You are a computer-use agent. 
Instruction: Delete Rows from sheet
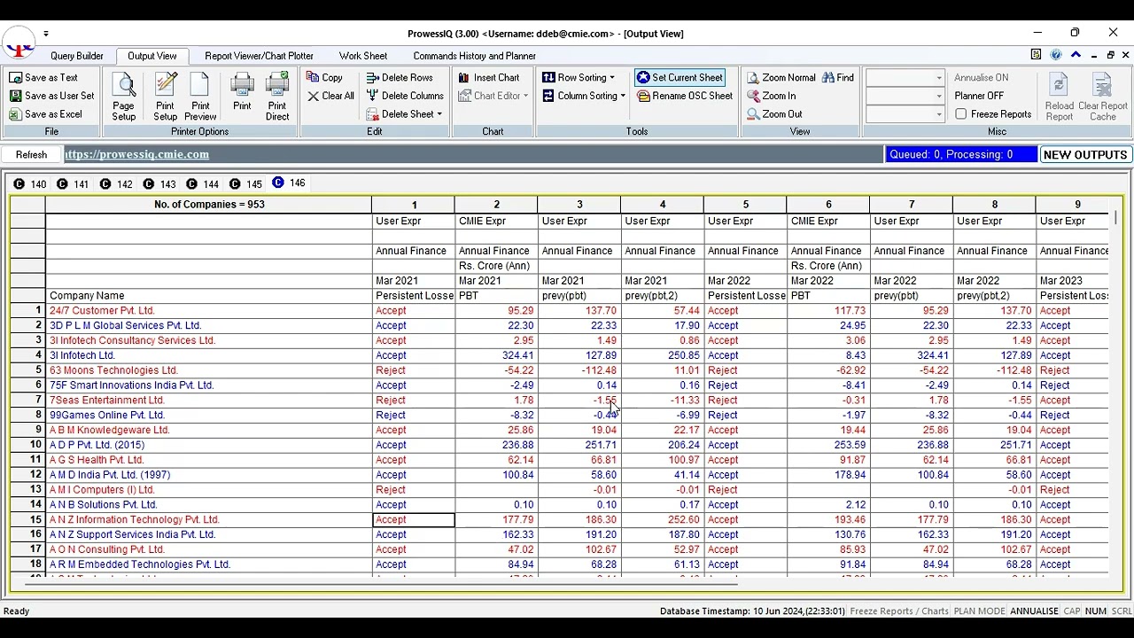400,78
